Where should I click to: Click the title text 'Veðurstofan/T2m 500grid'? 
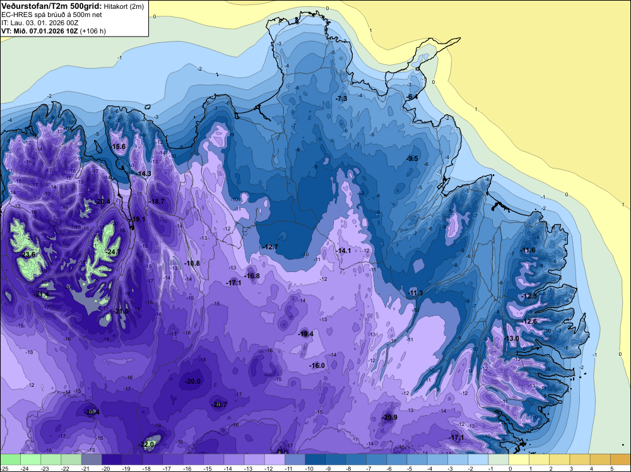[x=50, y=6]
